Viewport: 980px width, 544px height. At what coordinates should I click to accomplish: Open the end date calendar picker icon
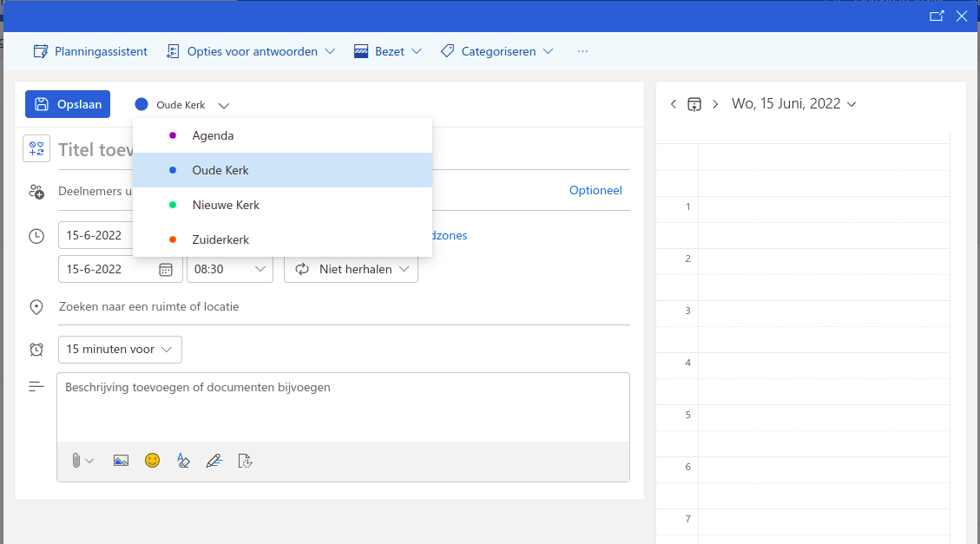click(x=166, y=269)
